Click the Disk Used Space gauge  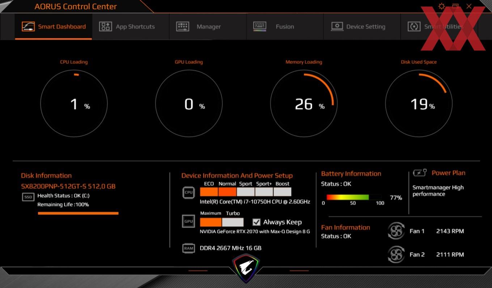click(419, 103)
